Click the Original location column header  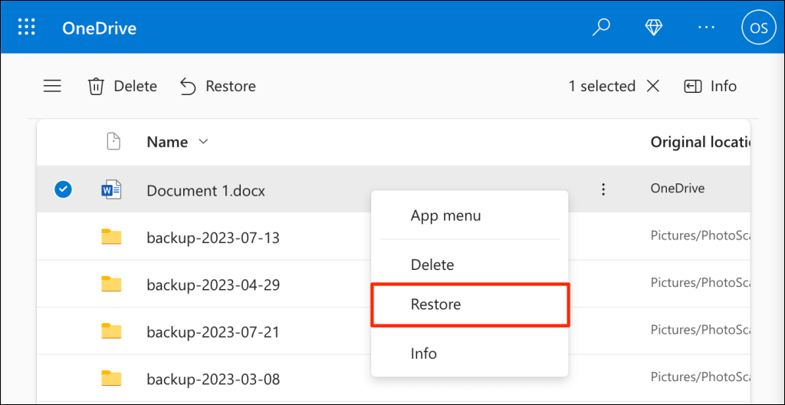coord(701,142)
